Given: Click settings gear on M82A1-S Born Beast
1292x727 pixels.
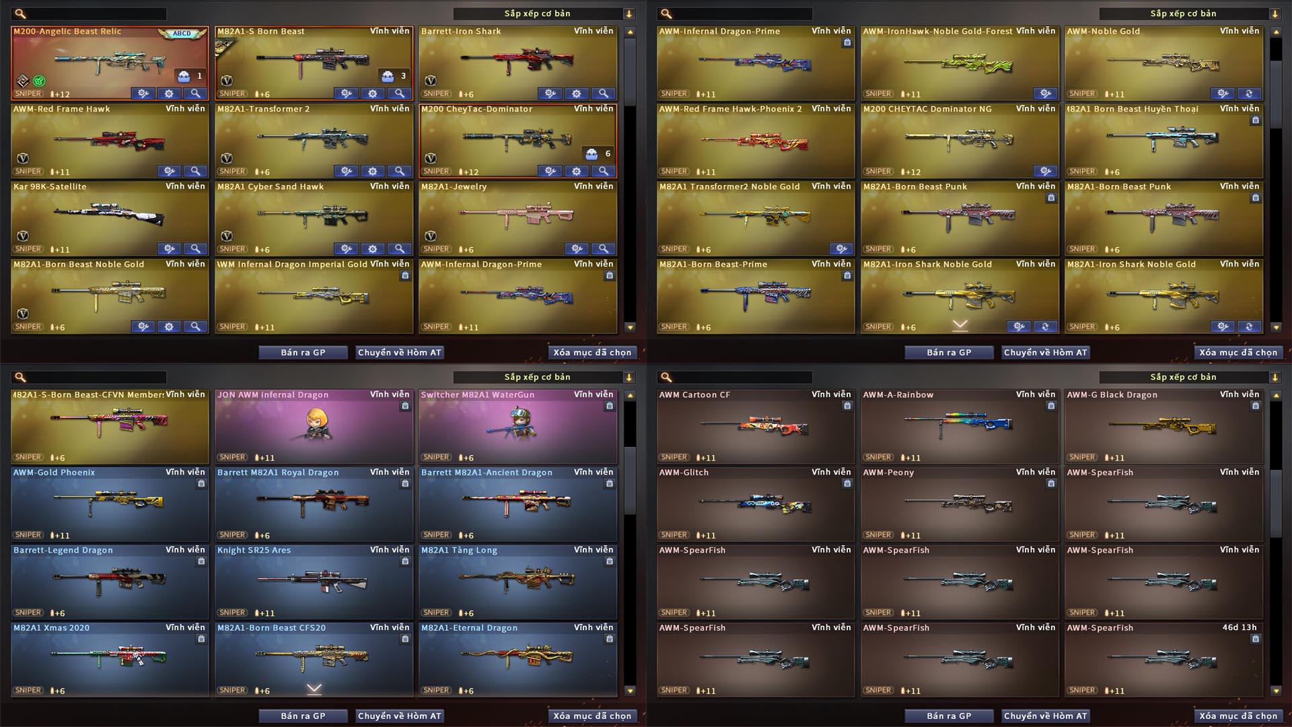Looking at the screenshot, I should pyautogui.click(x=372, y=94).
